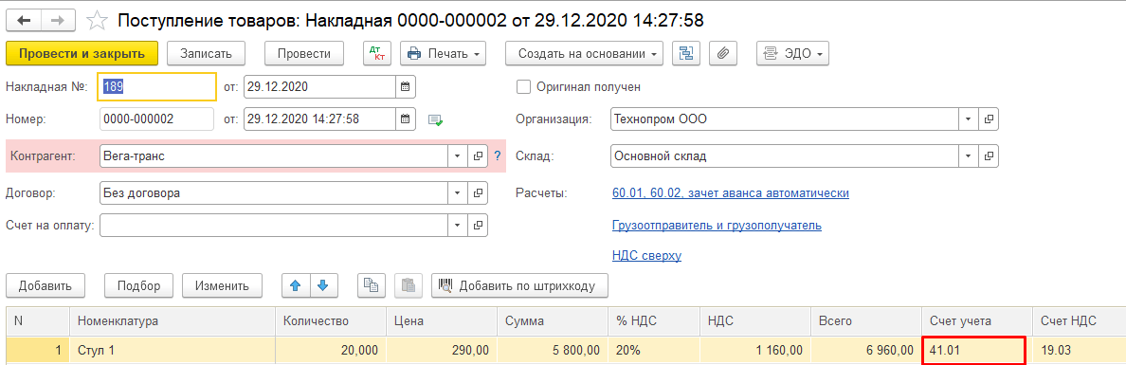Open the Склад dropdown list
This screenshot has height=365, width=1126.
pos(968,155)
